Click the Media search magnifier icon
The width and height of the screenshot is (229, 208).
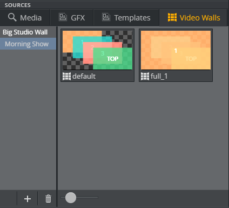point(12,17)
